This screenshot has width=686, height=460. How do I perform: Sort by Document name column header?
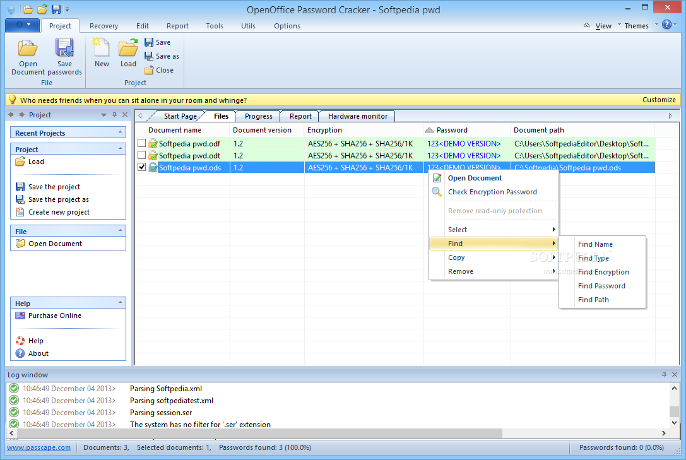(x=182, y=130)
